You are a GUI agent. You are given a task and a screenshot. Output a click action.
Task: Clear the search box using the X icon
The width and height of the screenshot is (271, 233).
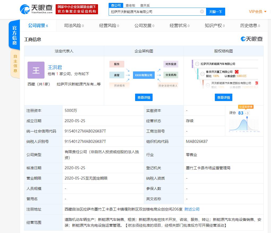[x=202, y=12]
